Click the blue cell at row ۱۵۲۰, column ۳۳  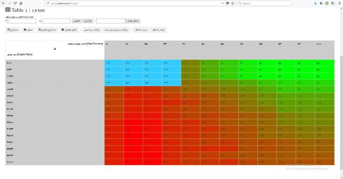[171, 83]
